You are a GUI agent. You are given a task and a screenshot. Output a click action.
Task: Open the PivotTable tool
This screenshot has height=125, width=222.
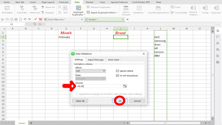click(x=7, y=10)
